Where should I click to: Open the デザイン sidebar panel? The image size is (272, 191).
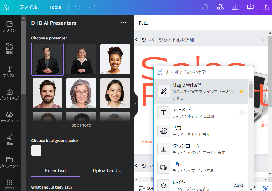[x=9, y=27]
